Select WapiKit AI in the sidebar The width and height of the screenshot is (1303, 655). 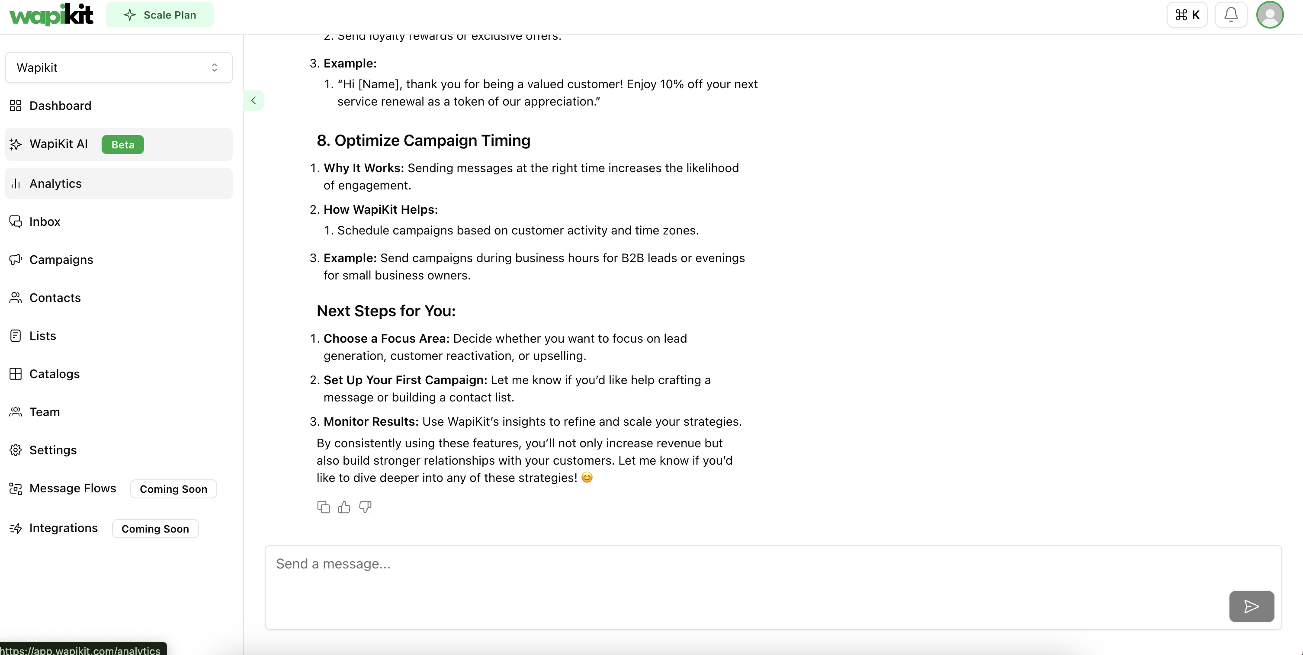click(119, 144)
